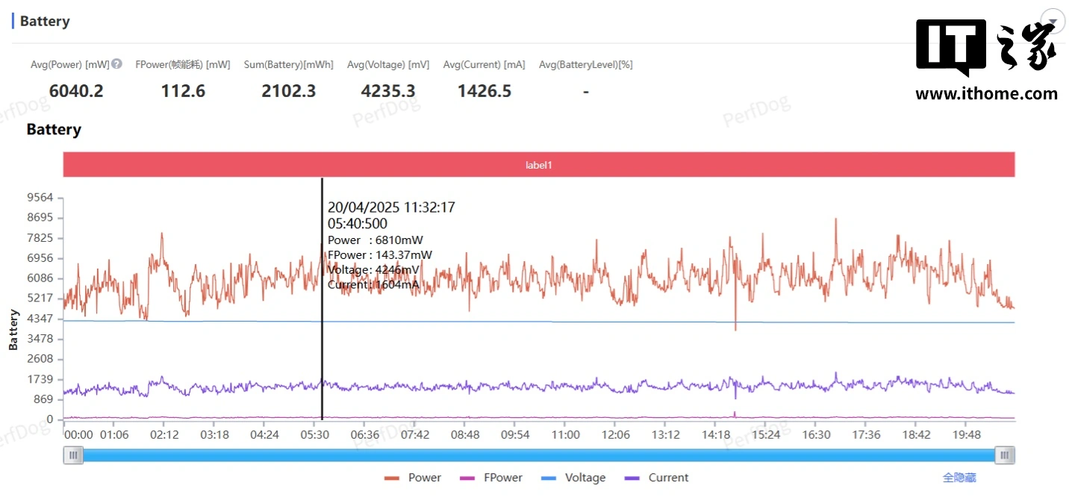Click the Avg(Current) value 1426.5
The width and height of the screenshot is (1075, 500).
pyautogui.click(x=484, y=91)
